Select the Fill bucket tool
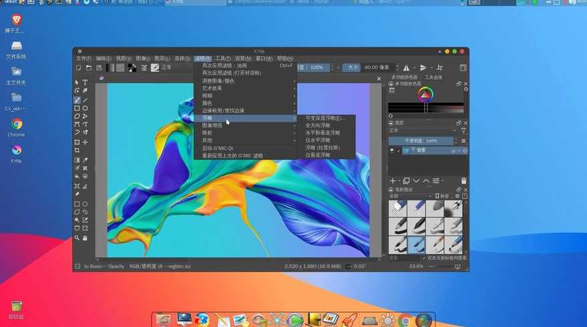The width and height of the screenshot is (587, 327). point(77,176)
